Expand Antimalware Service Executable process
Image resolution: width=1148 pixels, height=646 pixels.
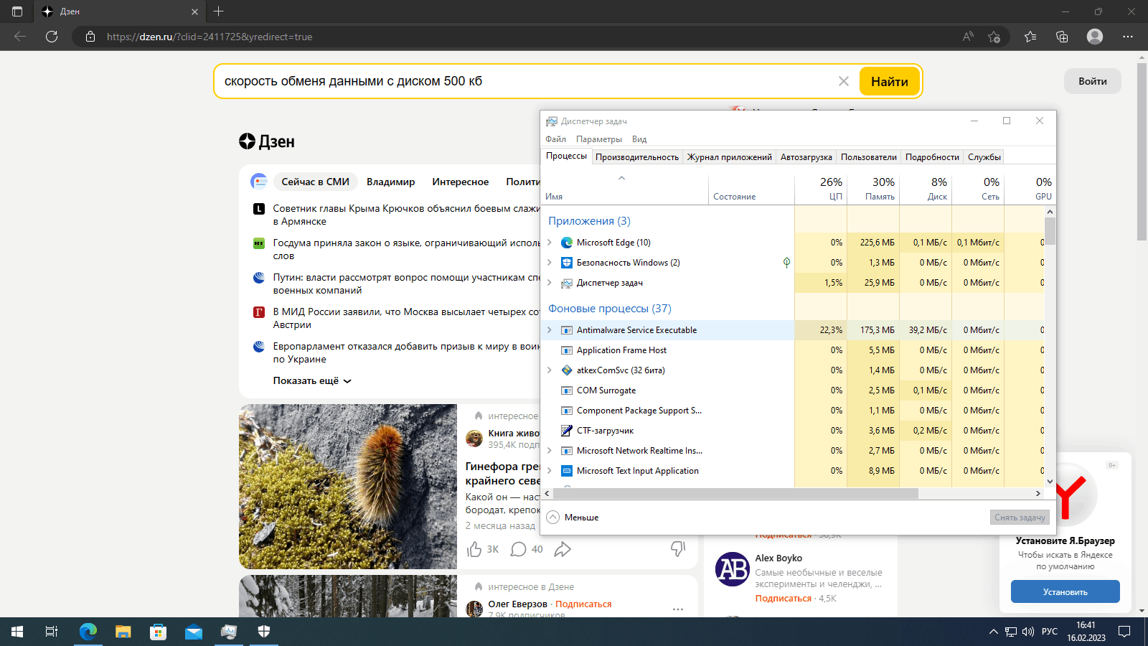550,330
